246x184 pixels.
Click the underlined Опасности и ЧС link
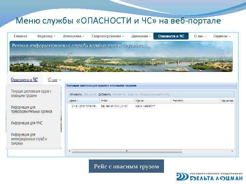tap(24, 80)
